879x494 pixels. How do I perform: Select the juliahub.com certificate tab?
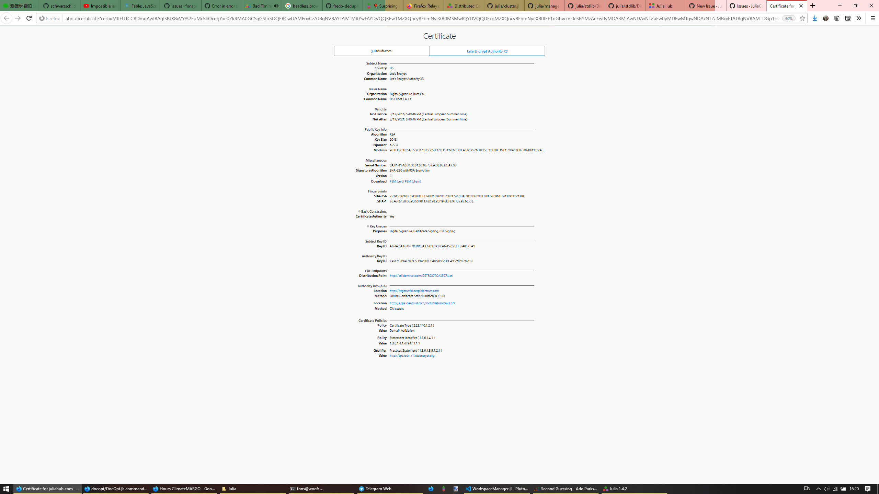[381, 51]
